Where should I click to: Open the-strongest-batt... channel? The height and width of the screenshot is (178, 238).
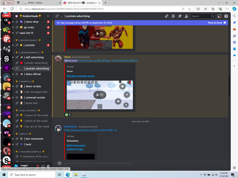pos(32,92)
